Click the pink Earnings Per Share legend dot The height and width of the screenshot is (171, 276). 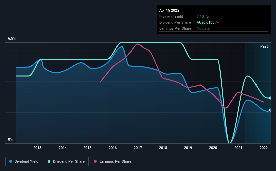pos(95,161)
